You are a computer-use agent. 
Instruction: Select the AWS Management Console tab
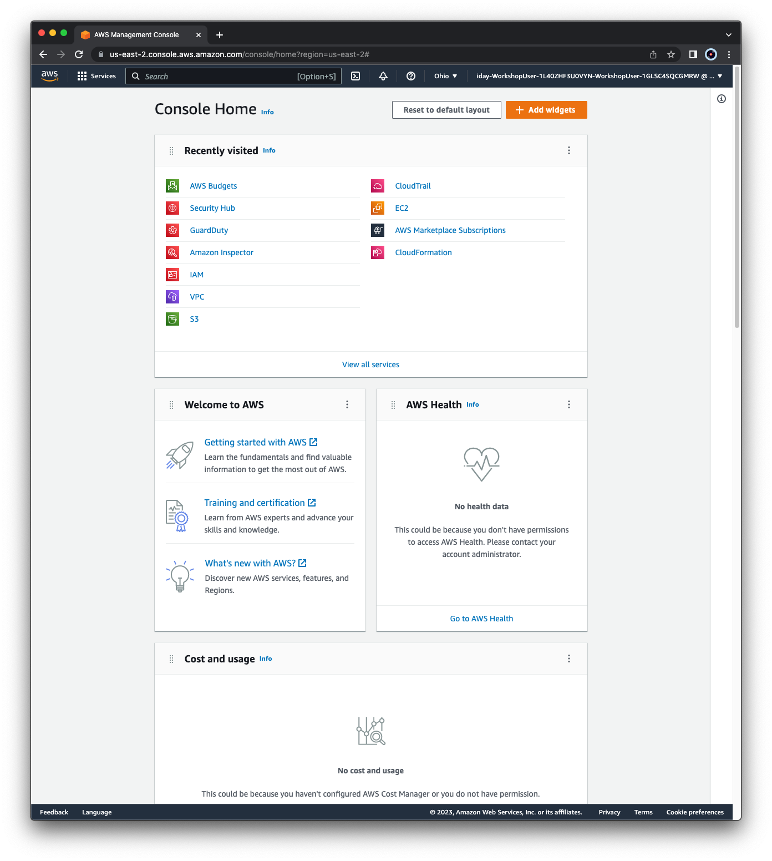pos(141,35)
